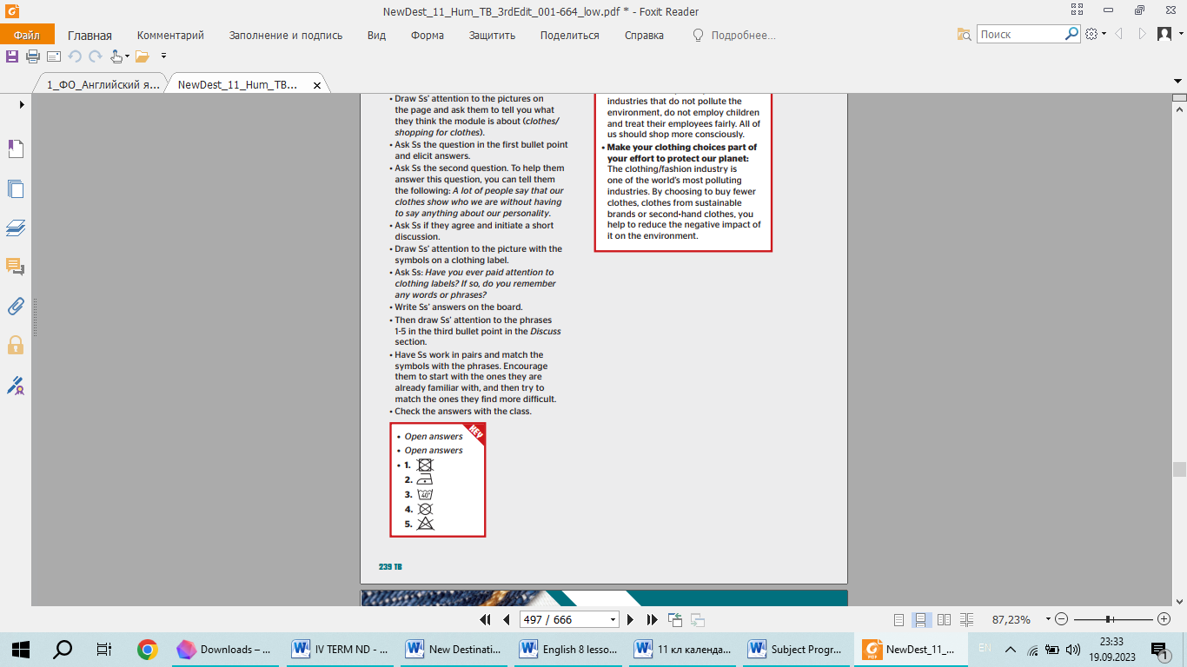Open the zoom percentage dropdown arrow
This screenshot has width=1187, height=667.
[x=1048, y=619]
